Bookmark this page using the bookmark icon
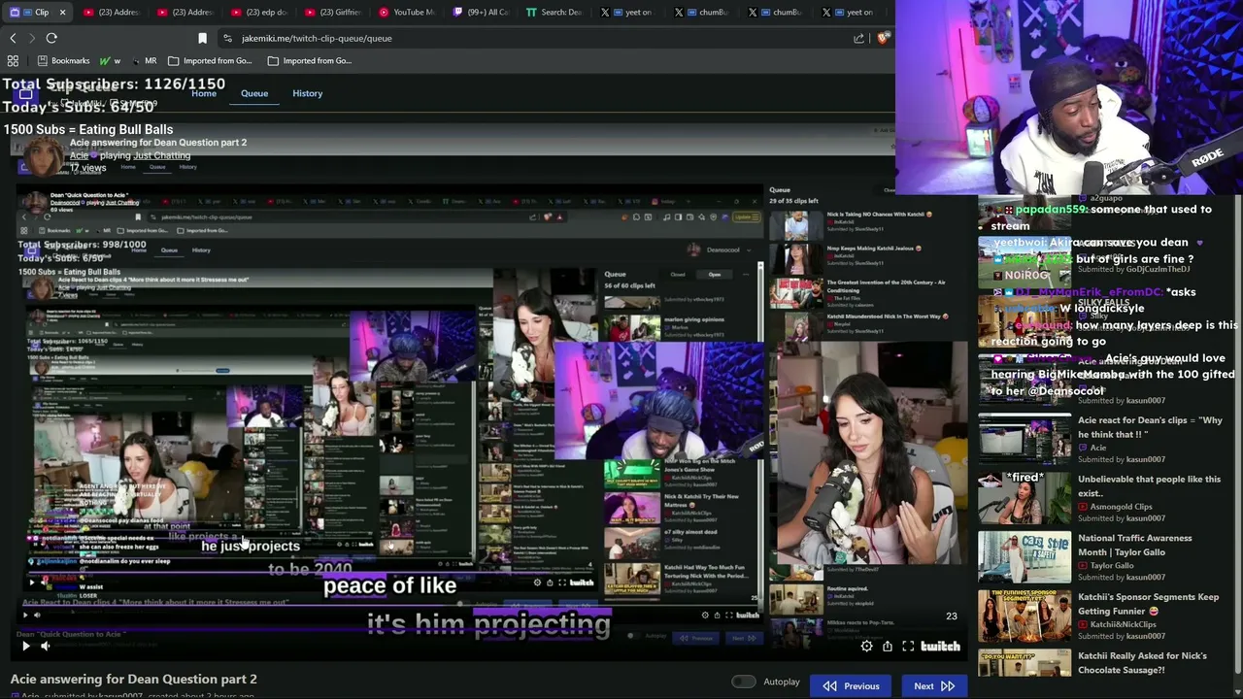 pos(202,38)
